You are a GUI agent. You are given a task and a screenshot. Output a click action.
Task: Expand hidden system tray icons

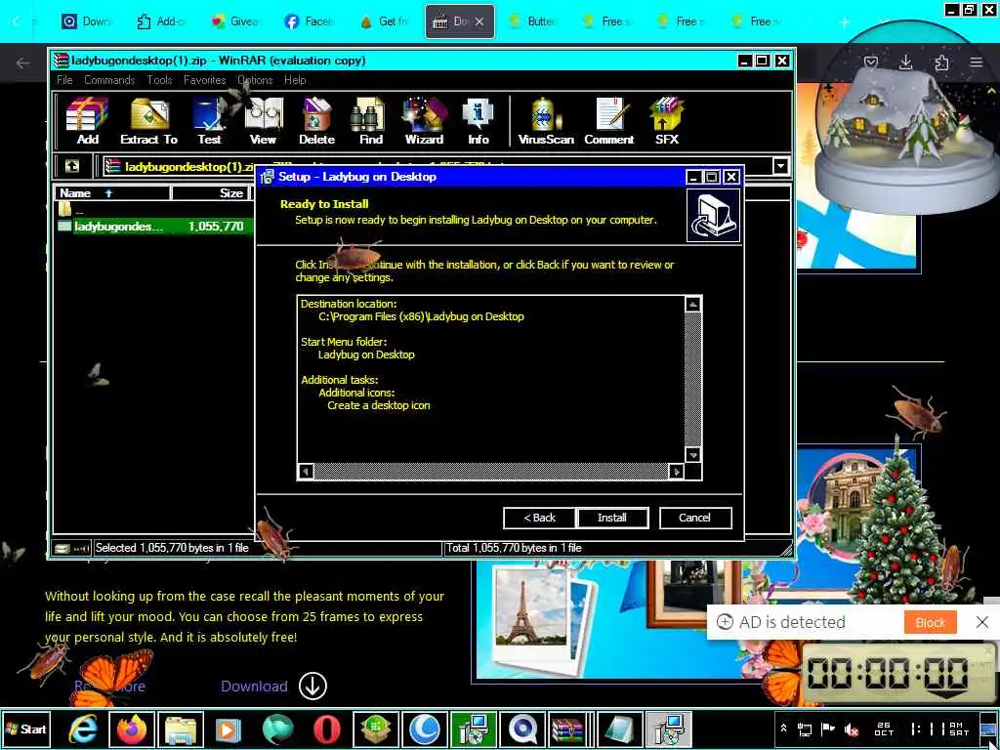(x=784, y=729)
